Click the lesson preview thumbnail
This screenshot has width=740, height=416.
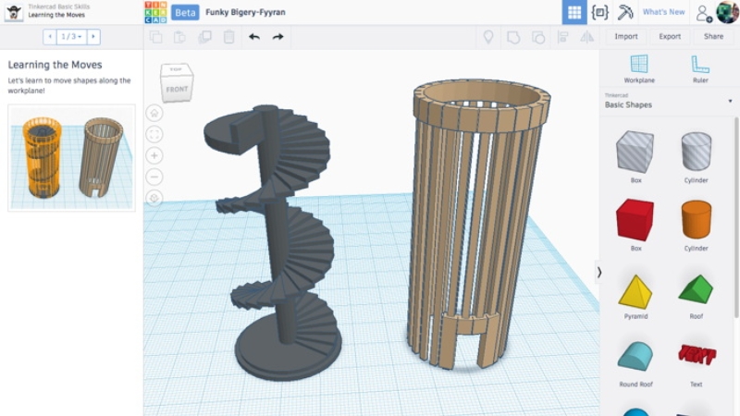(x=72, y=158)
